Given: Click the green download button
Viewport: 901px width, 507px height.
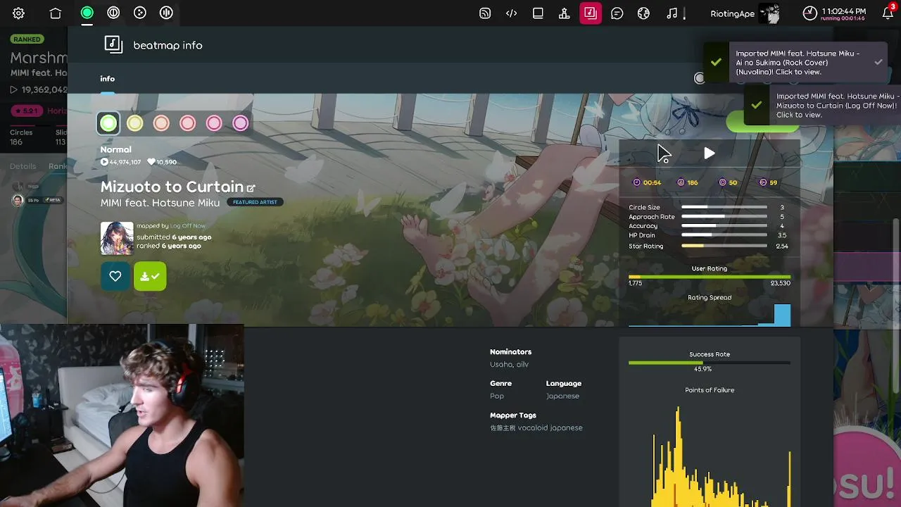Looking at the screenshot, I should (150, 276).
